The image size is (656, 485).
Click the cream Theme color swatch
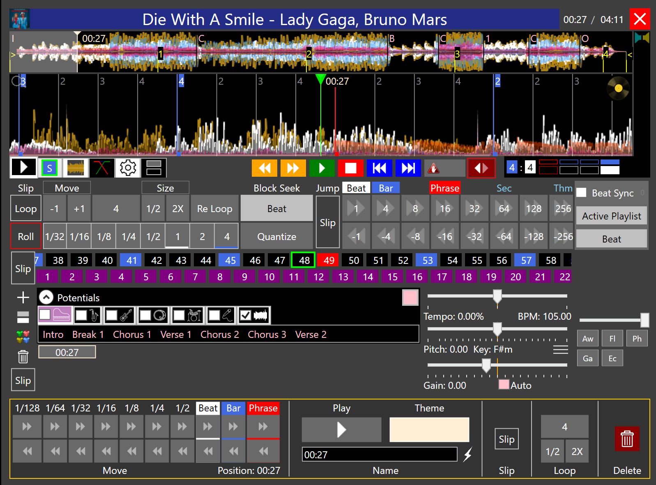(x=429, y=430)
